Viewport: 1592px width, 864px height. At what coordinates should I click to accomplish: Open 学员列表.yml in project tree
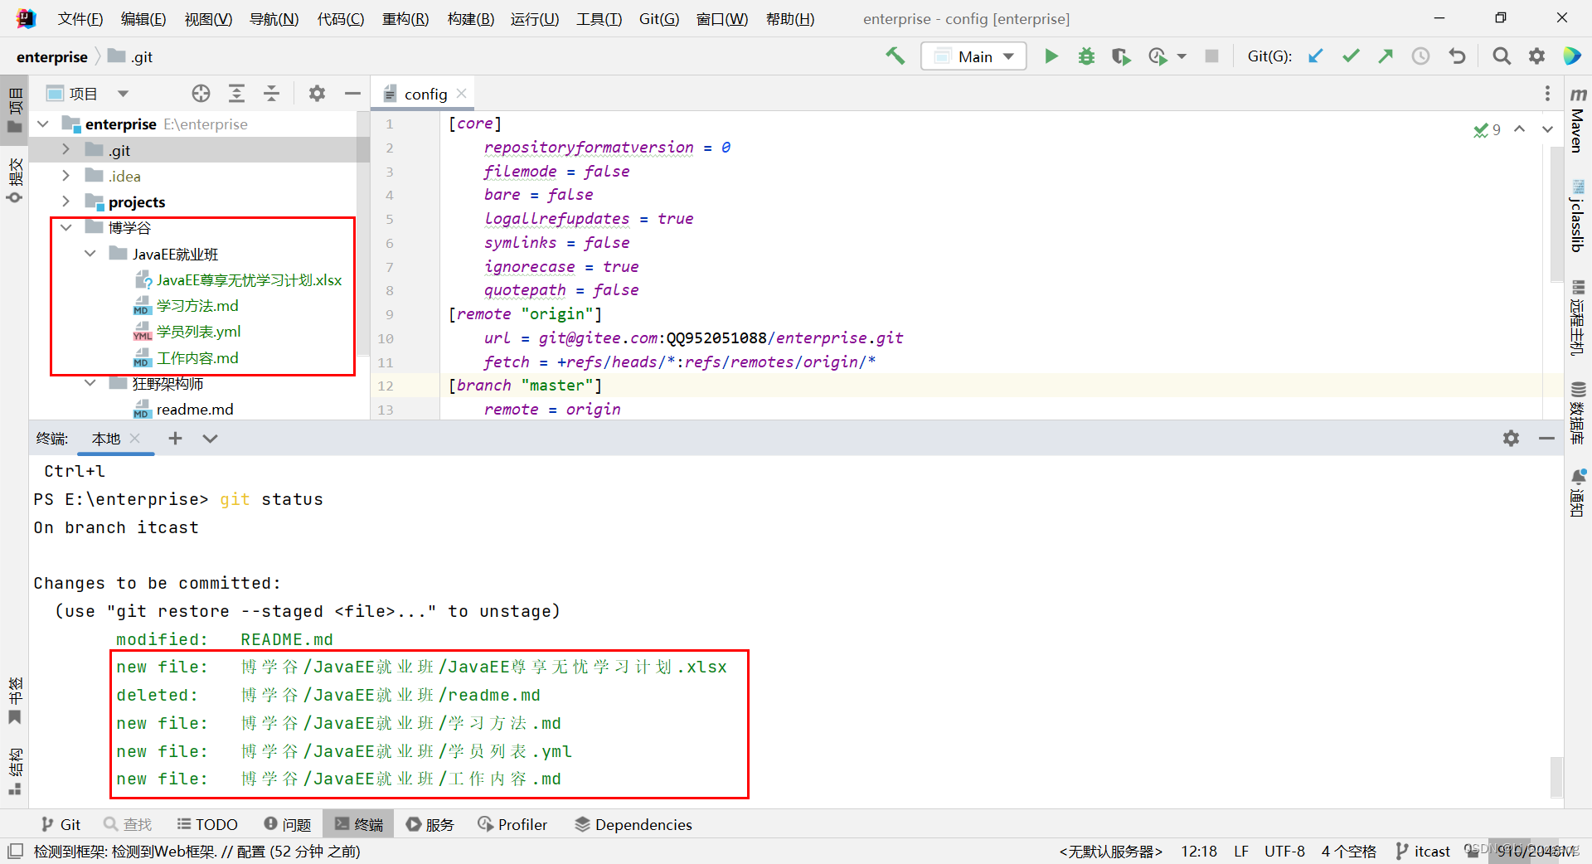pos(198,332)
